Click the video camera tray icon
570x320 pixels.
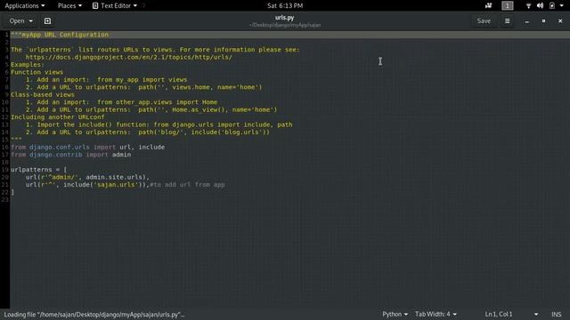click(488, 5)
